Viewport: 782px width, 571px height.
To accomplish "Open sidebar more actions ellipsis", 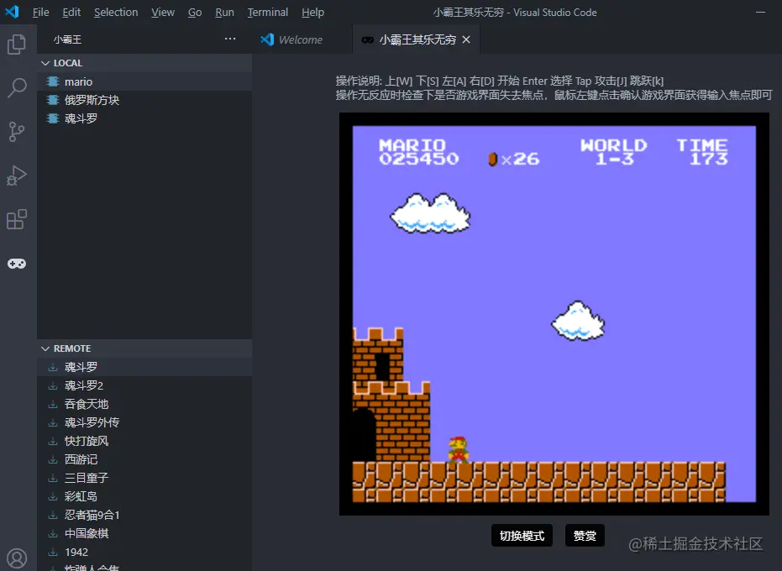I will [230, 39].
